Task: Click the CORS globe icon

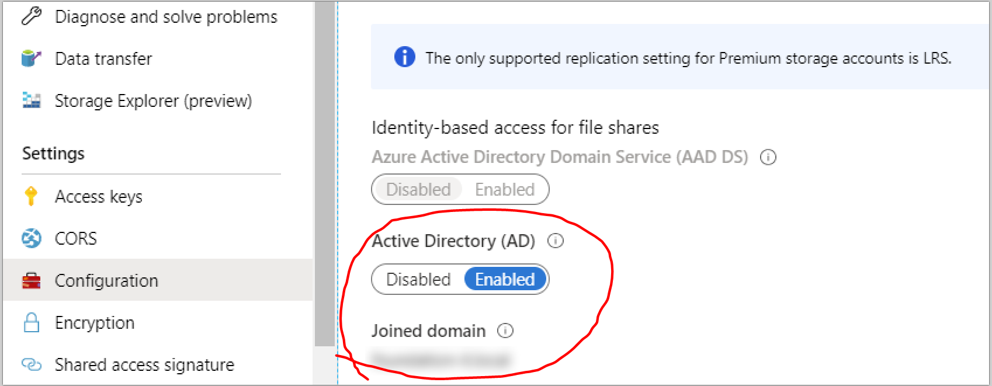Action: pyautogui.click(x=31, y=238)
